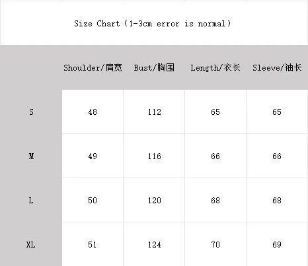
Task: Click the shoulder value 50 cell
Action: click(x=93, y=200)
